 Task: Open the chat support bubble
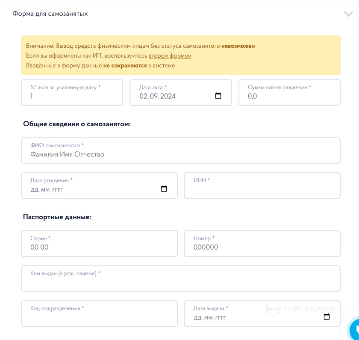pyautogui.click(x=355, y=329)
